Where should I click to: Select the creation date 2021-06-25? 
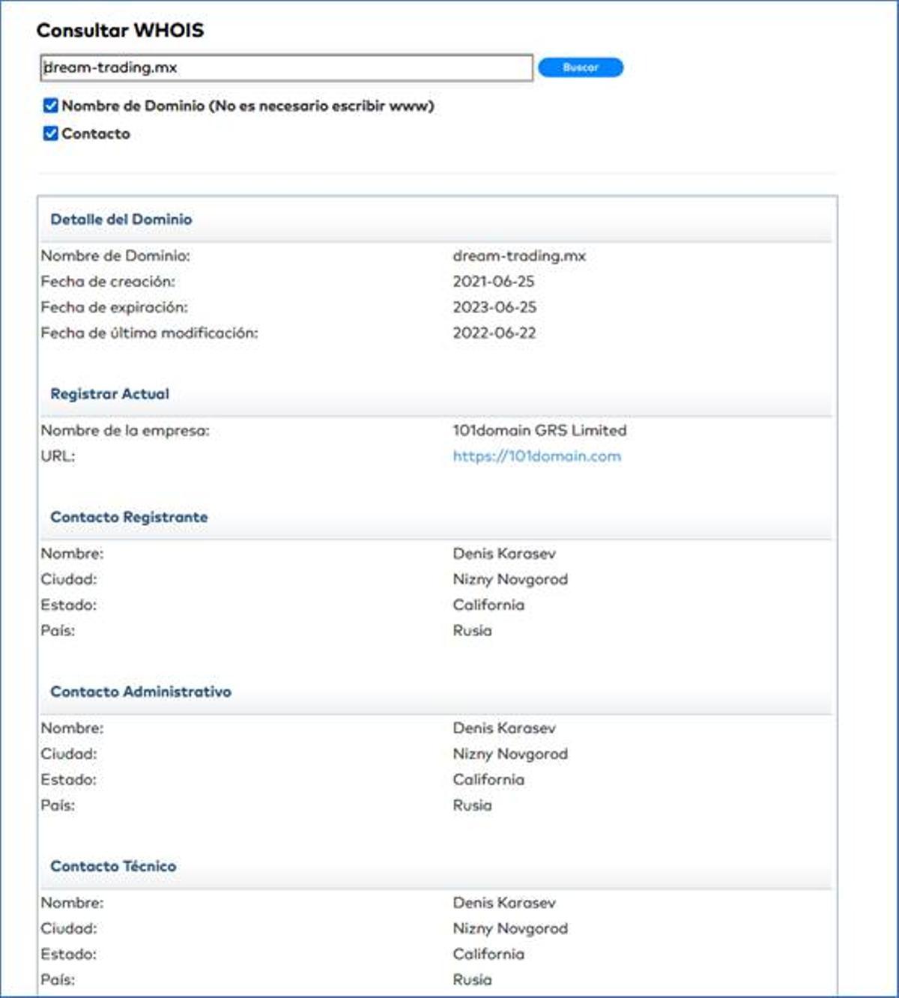[x=493, y=282]
